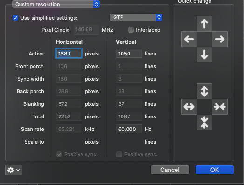This screenshot has width=244, height=185.
Task: Click the vertical Scan rate Hz field
Action: (129, 129)
